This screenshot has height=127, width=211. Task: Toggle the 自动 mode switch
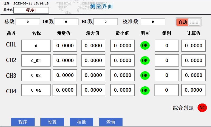[x=189, y=22]
